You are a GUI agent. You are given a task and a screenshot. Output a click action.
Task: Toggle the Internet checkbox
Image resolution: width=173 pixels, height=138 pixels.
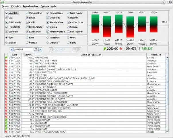pyautogui.click(x=68, y=18)
